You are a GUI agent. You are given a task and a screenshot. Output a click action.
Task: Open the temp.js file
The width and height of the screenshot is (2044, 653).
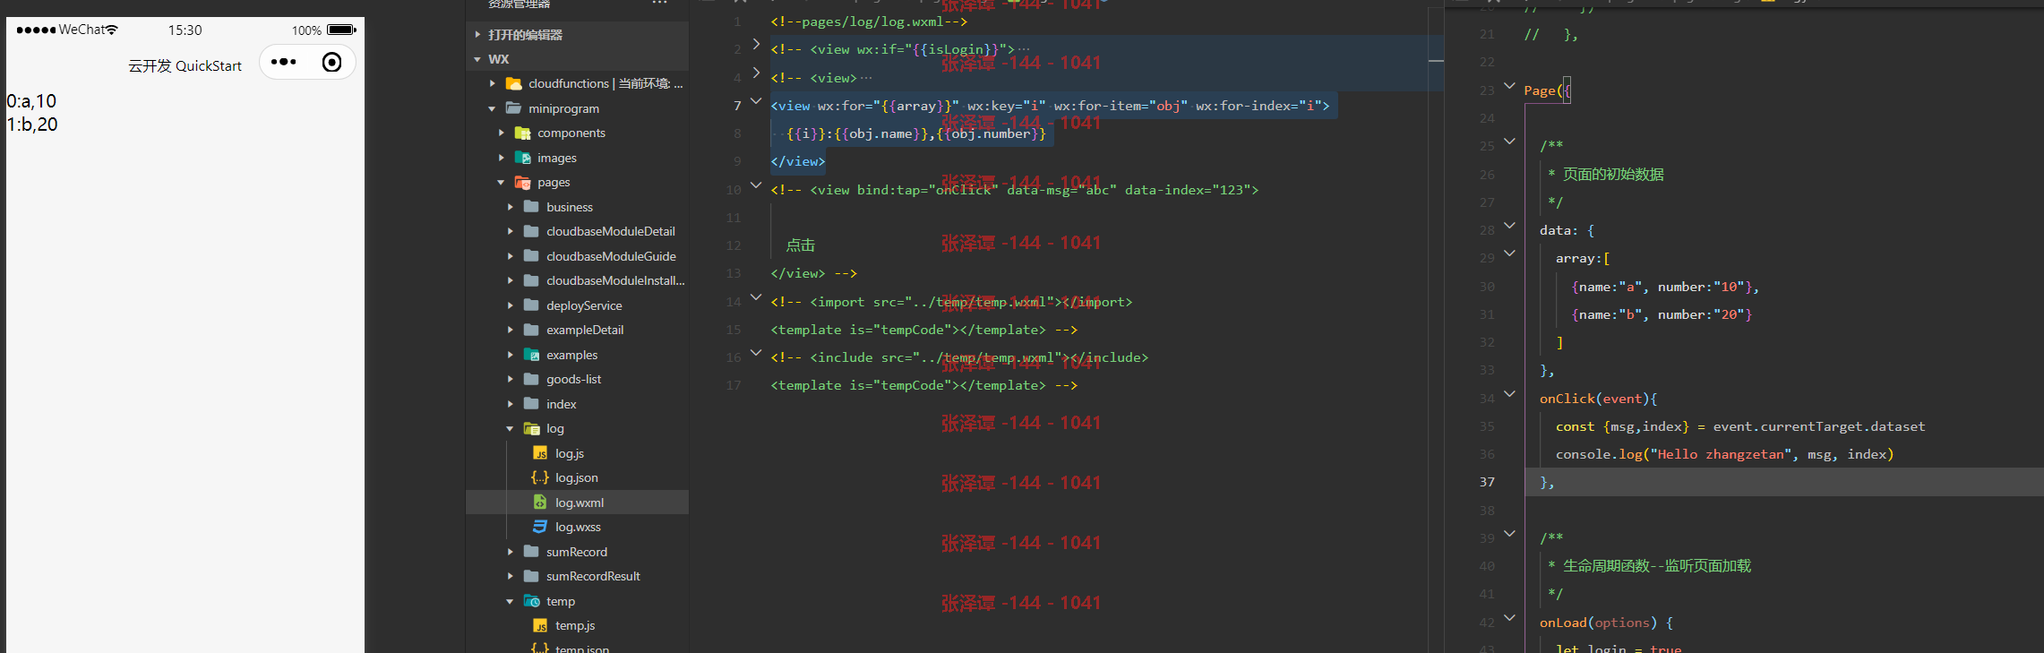point(575,625)
